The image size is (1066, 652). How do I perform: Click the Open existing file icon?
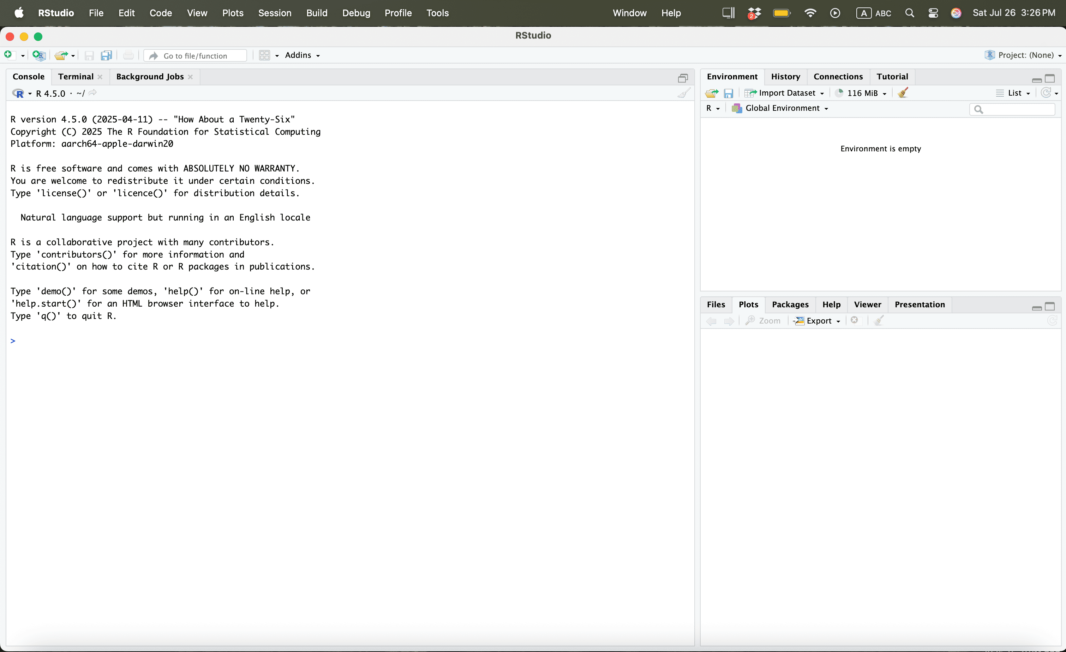coord(61,55)
